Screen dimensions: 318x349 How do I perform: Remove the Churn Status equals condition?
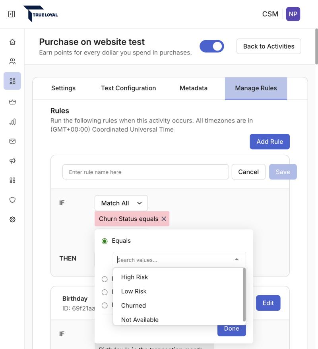(x=164, y=219)
